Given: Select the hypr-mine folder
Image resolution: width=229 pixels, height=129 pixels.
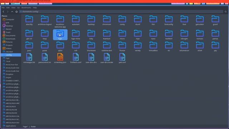Looking at the screenshot, I should coord(75,35).
